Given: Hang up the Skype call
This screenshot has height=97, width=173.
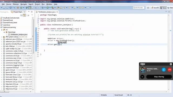Looking at the screenshot, I should coord(169,70).
